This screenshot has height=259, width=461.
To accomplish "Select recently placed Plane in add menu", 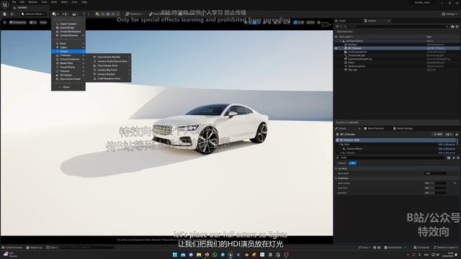I will [x=68, y=87].
